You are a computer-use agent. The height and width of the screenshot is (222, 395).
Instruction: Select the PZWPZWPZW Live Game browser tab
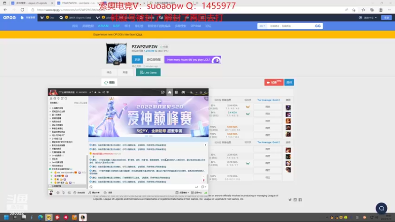78,3
